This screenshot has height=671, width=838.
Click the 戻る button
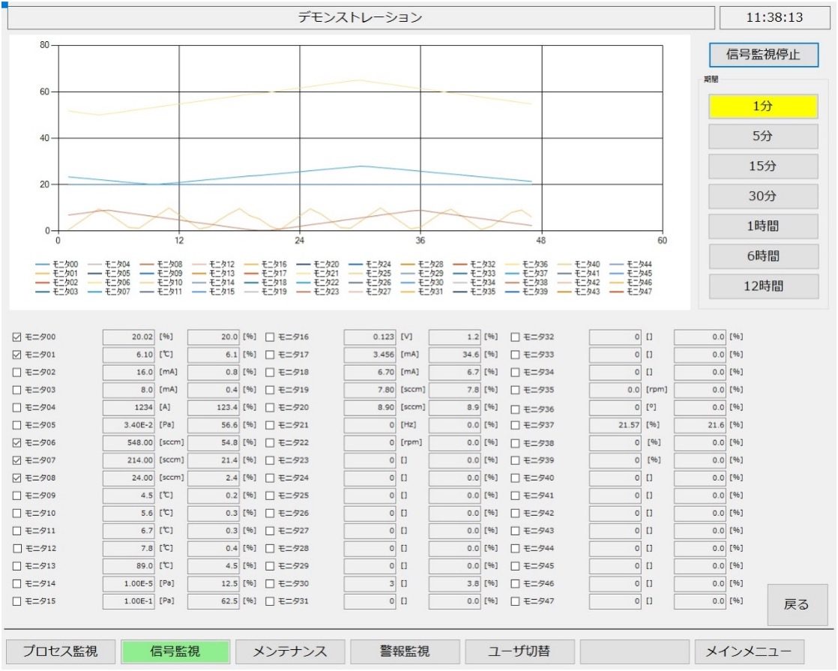point(797,604)
